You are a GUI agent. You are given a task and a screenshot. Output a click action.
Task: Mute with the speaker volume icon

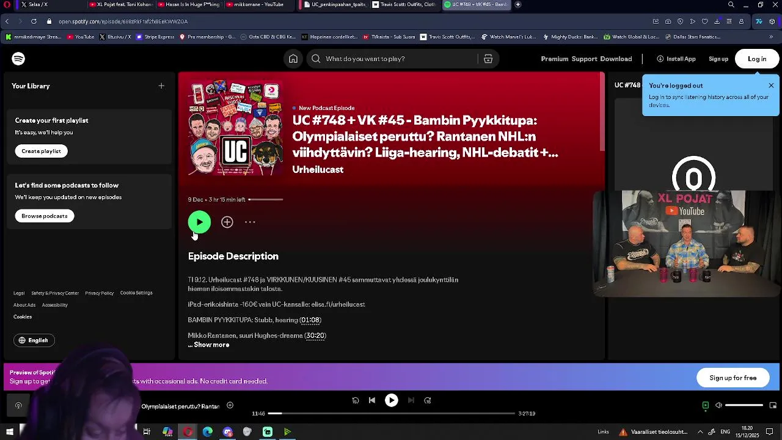point(718,405)
